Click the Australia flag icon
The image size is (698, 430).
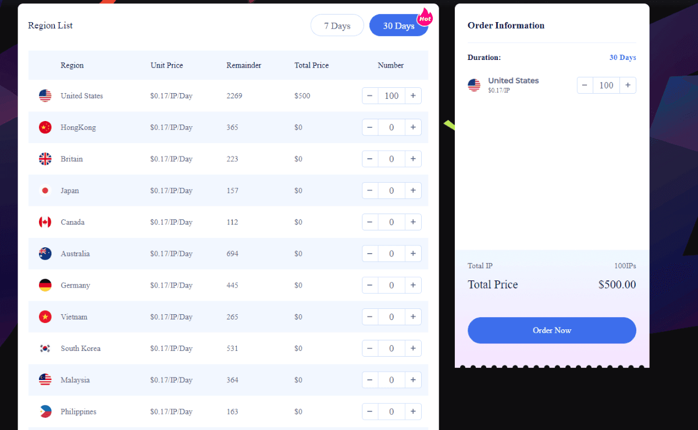(45, 254)
